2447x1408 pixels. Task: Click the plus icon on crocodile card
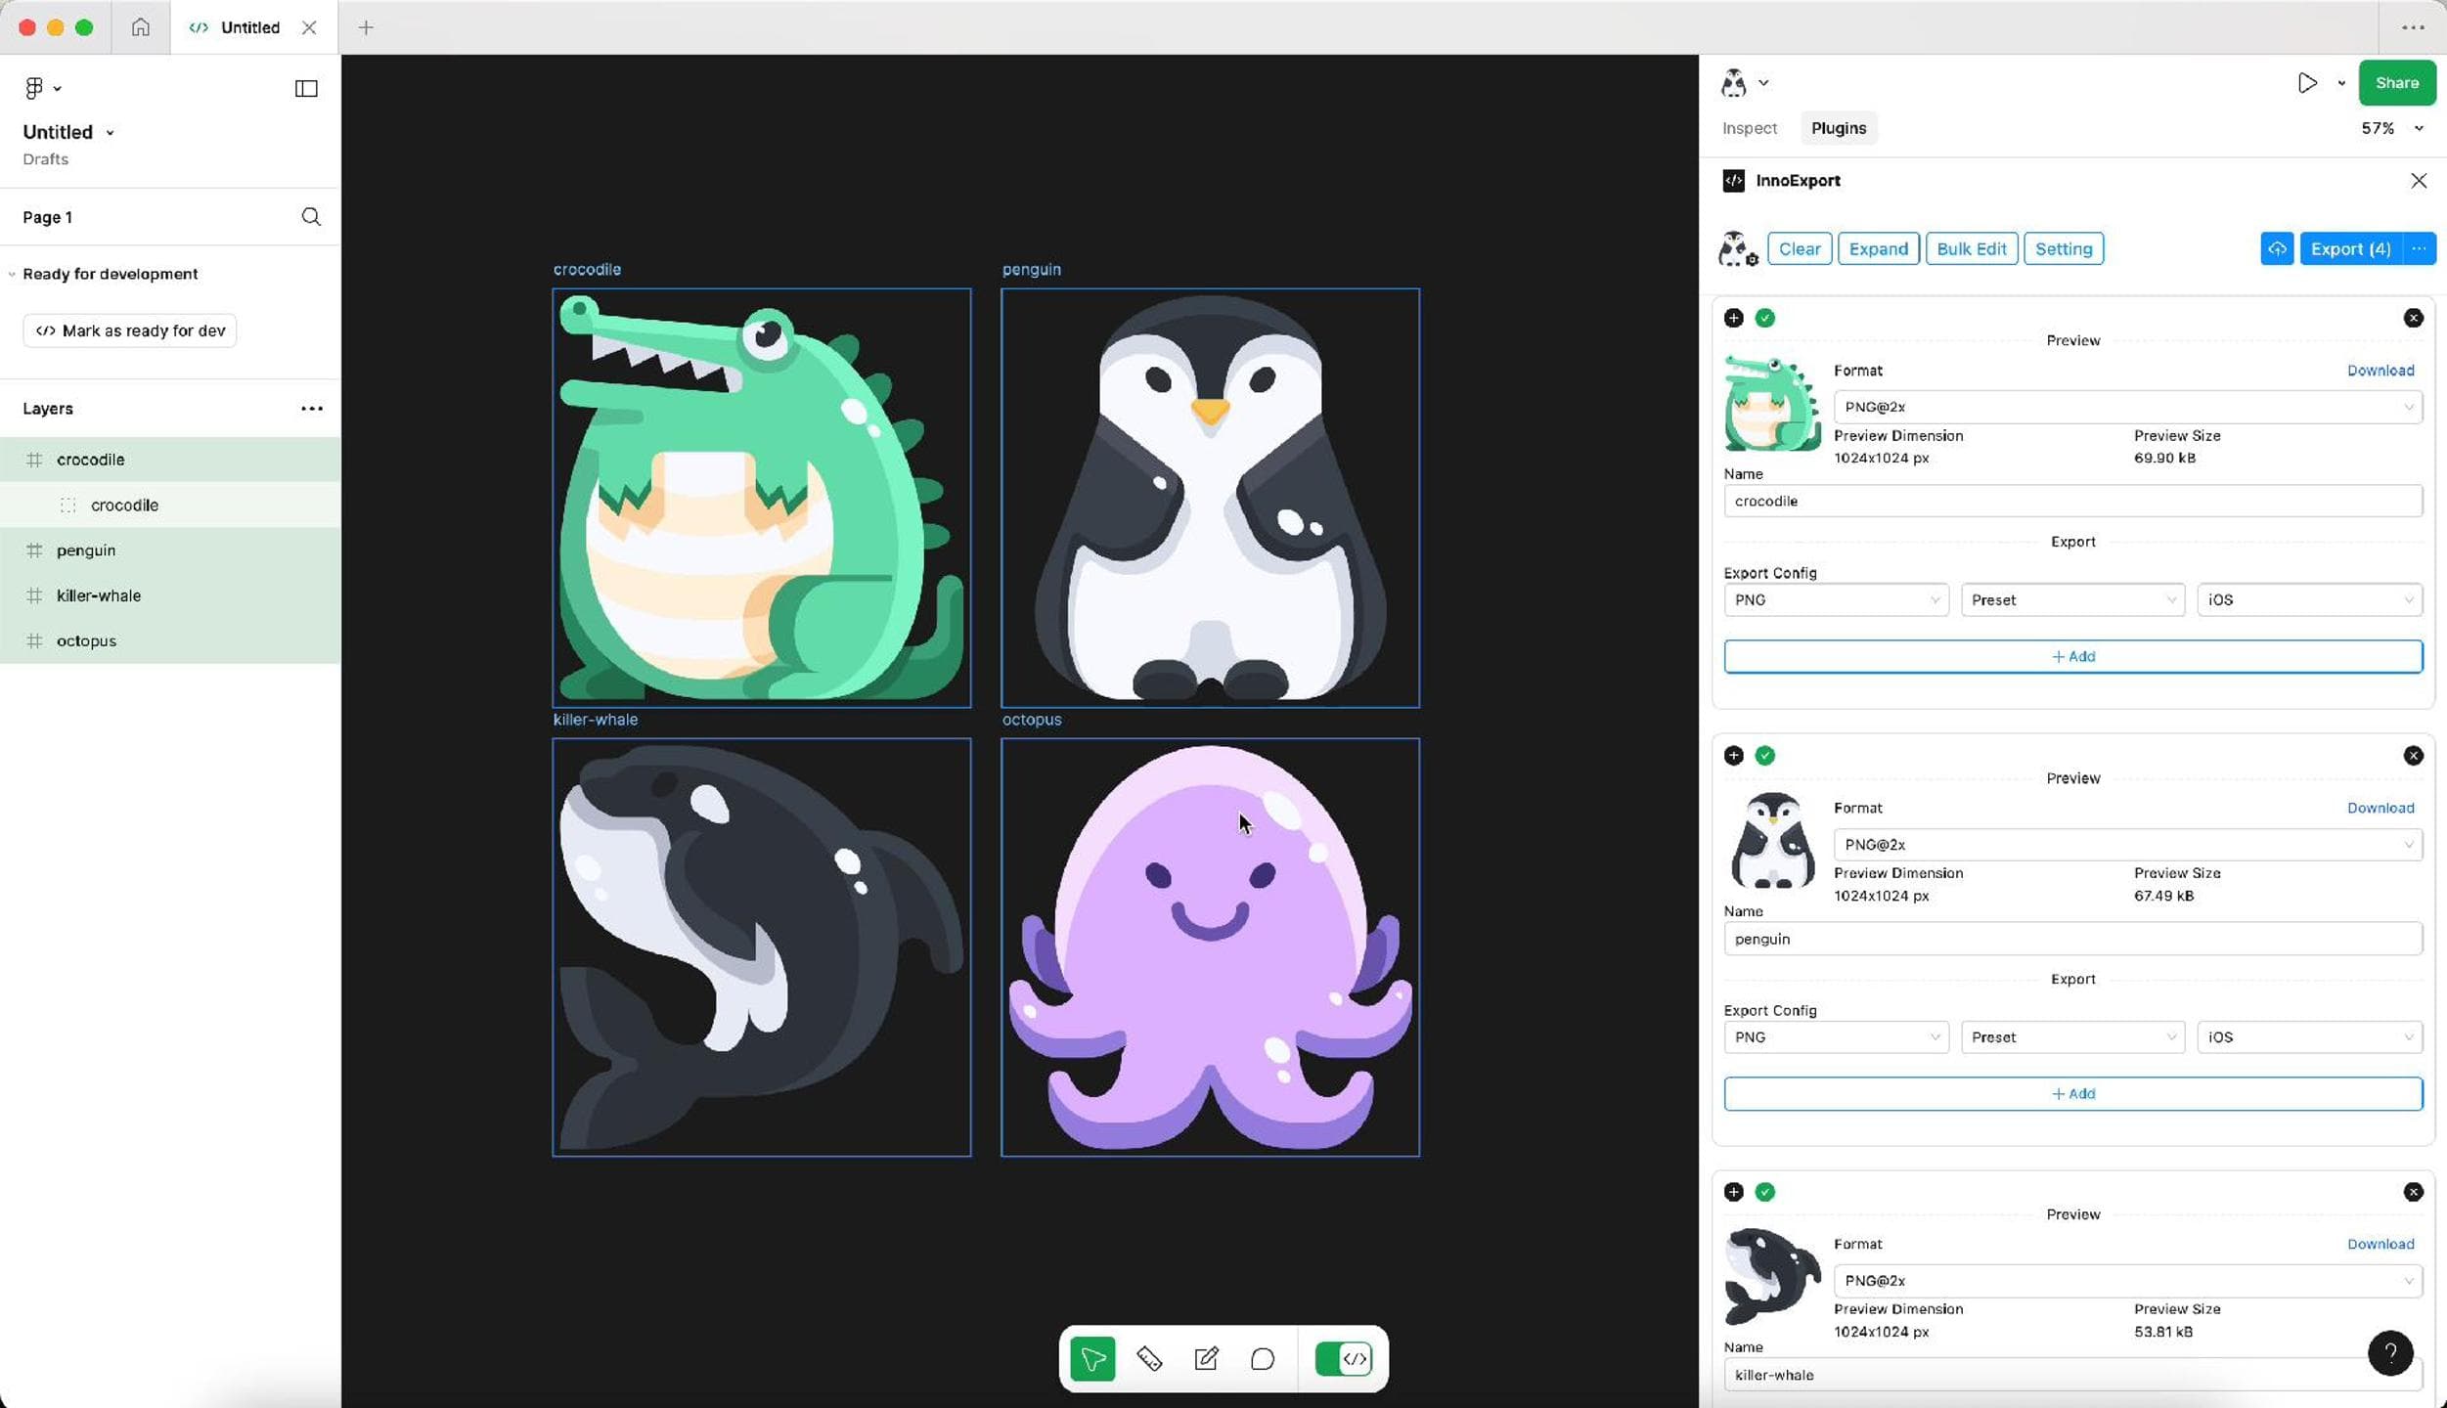pos(1734,318)
